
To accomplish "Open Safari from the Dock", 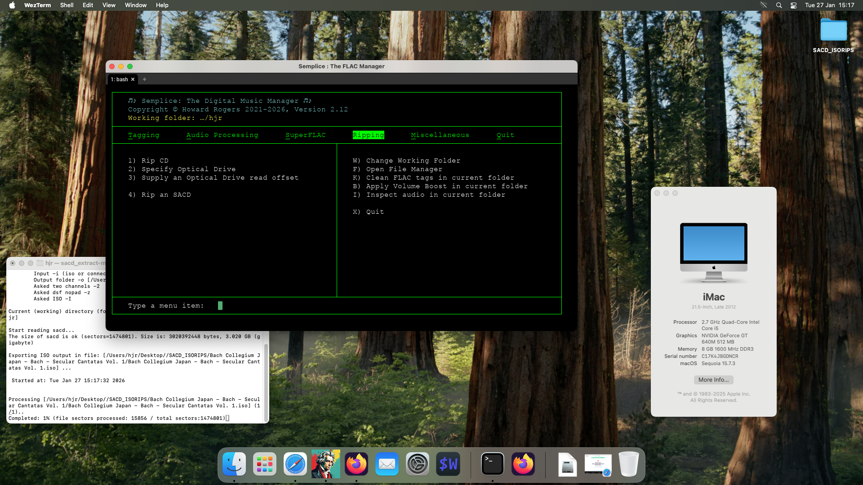I will pyautogui.click(x=295, y=464).
